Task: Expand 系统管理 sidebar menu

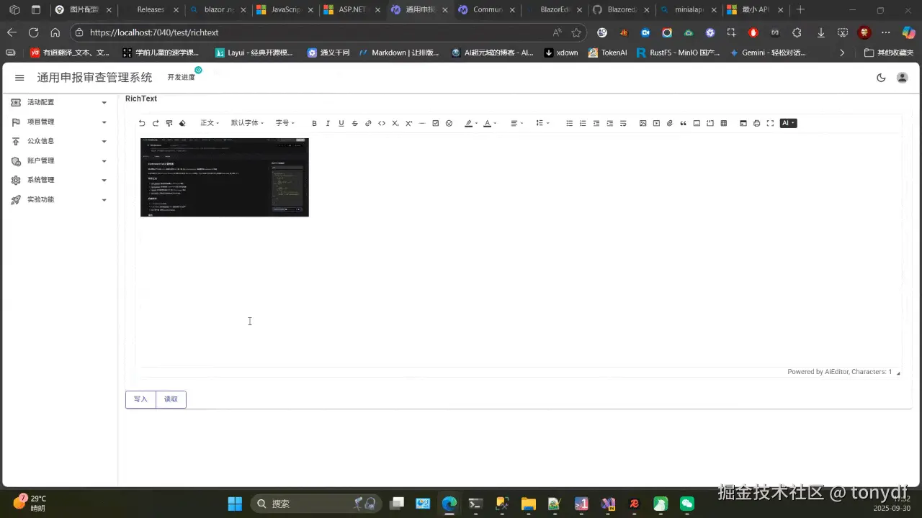Action: point(59,180)
